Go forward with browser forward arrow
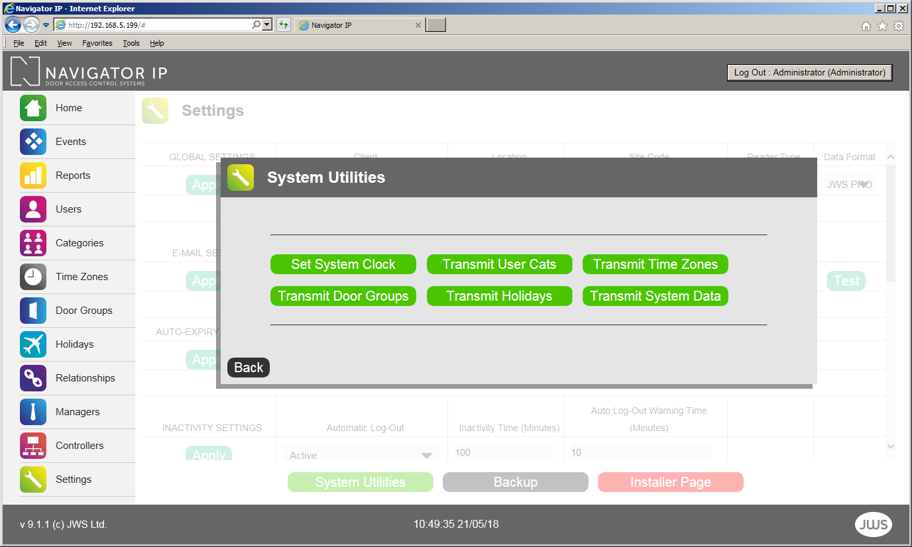 (31, 25)
